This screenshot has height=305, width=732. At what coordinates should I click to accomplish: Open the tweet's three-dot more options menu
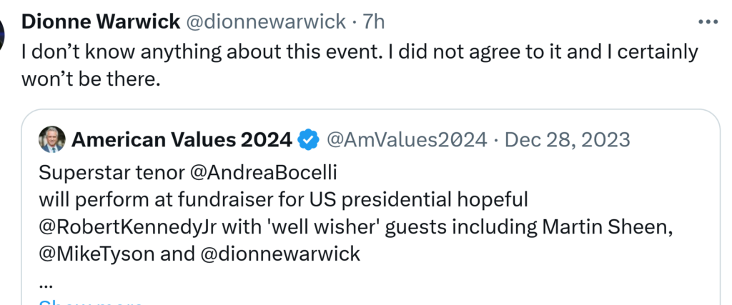pos(706,22)
